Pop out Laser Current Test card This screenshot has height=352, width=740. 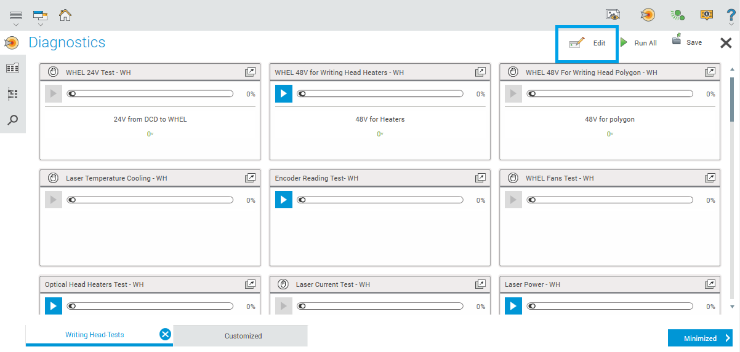480,284
